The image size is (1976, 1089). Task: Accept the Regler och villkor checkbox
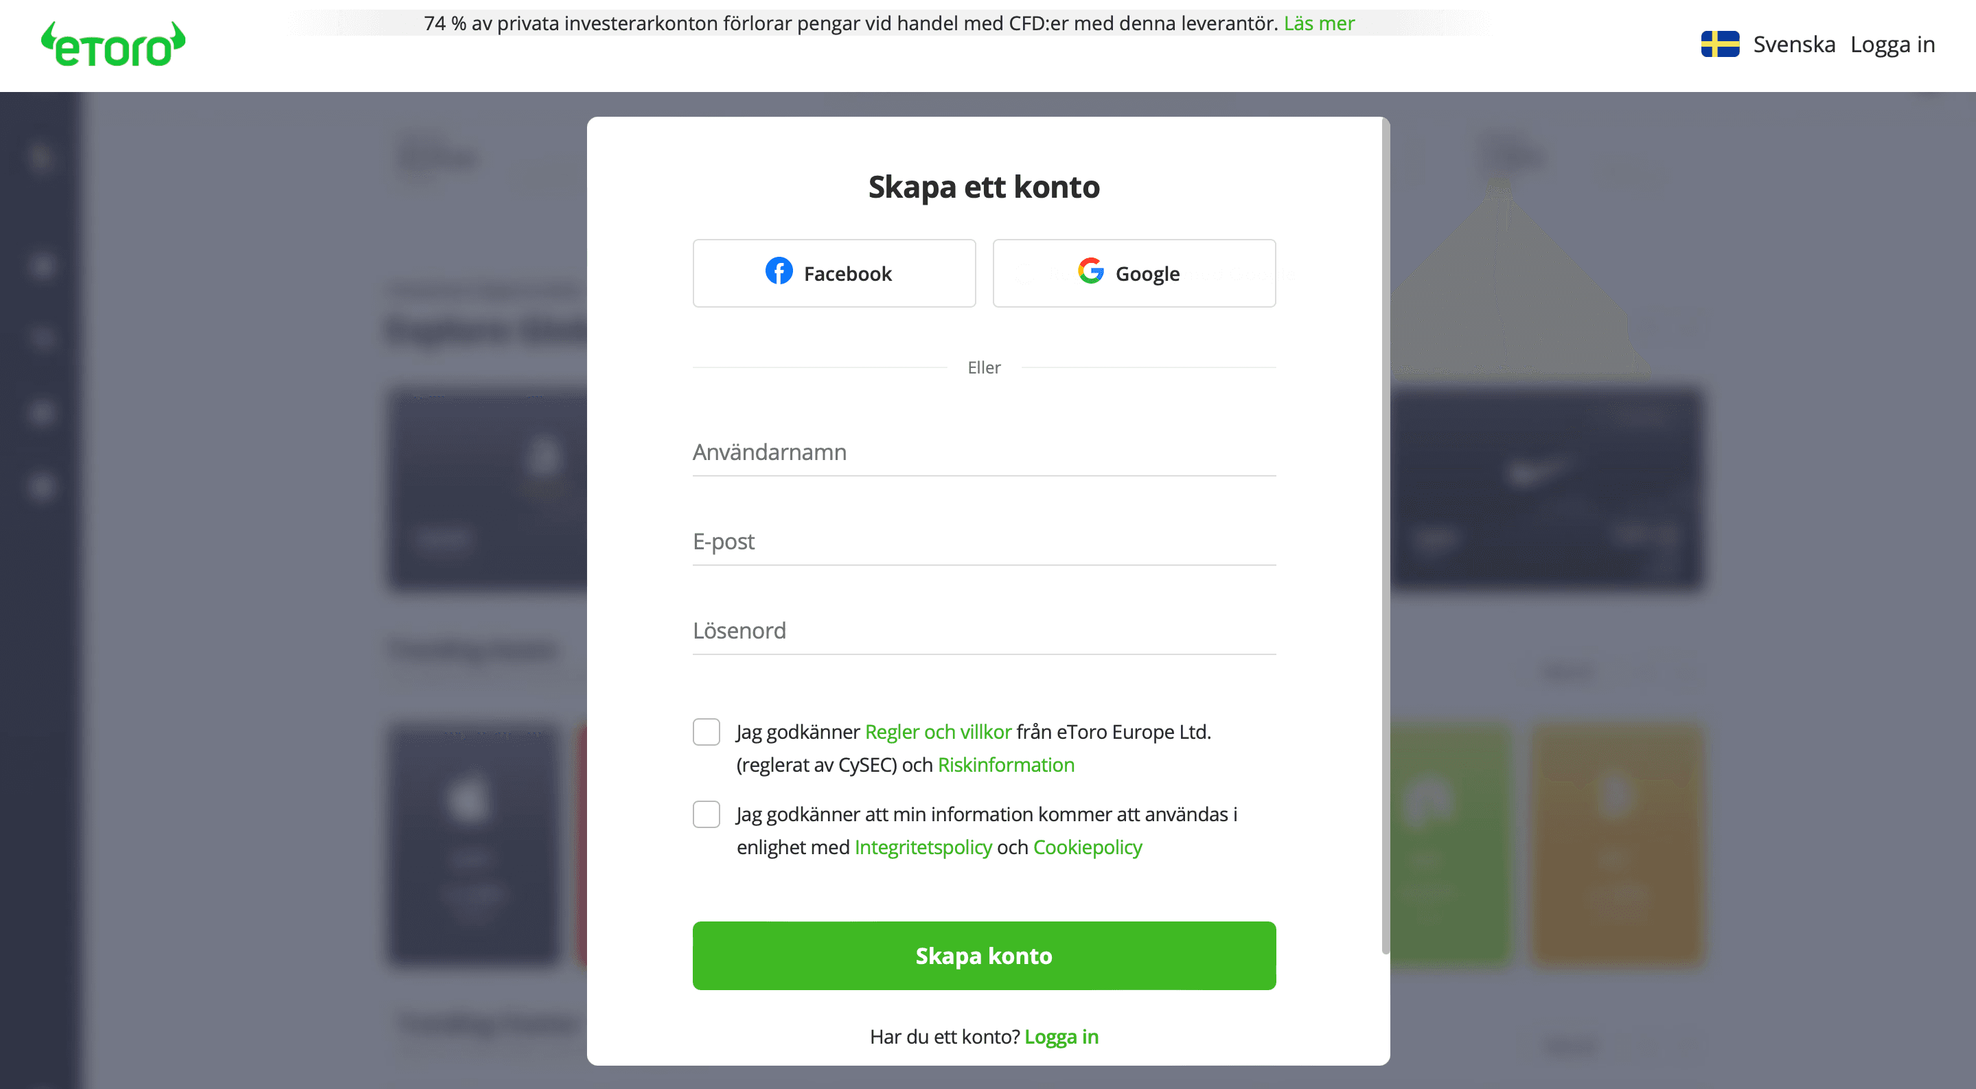tap(706, 732)
